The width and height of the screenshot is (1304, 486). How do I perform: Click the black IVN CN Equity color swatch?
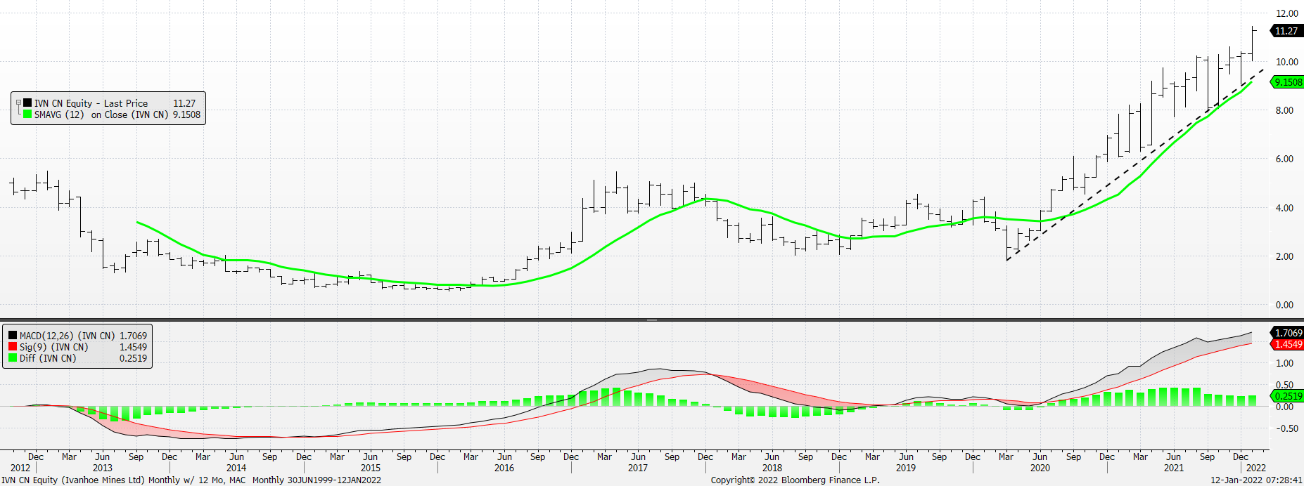coord(27,103)
